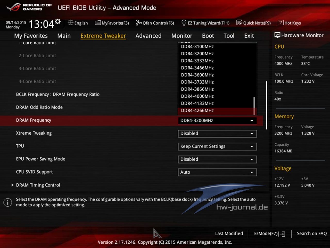The width and height of the screenshot is (330, 248).
Task: Select the EPU Power Saving Mode label
Action: pyautogui.click(x=40, y=159)
